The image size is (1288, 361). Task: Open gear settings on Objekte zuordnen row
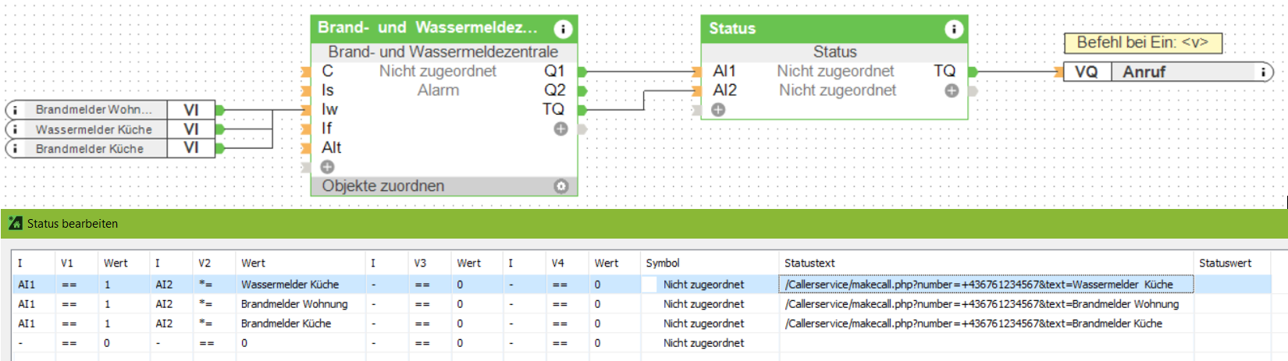pyautogui.click(x=560, y=186)
